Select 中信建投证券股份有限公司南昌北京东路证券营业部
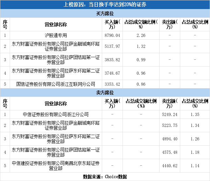This screenshot has width=210, height=181. click(56, 166)
